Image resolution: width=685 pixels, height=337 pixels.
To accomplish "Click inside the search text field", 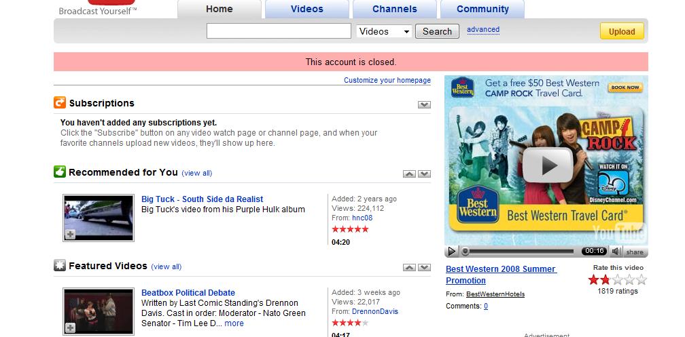I will pos(279,31).
